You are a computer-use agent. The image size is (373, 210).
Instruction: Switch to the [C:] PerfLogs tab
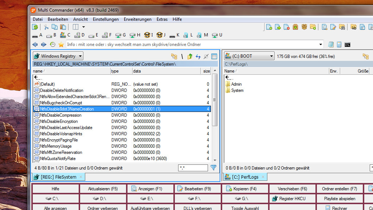click(245, 177)
